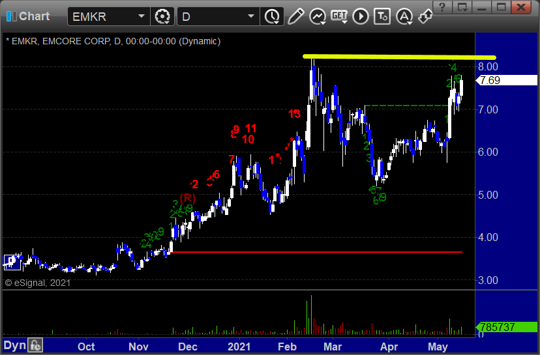Image resolution: width=540 pixels, height=355 pixels.
Task: Click the Mar label on time axis
Action: pyautogui.click(x=333, y=347)
